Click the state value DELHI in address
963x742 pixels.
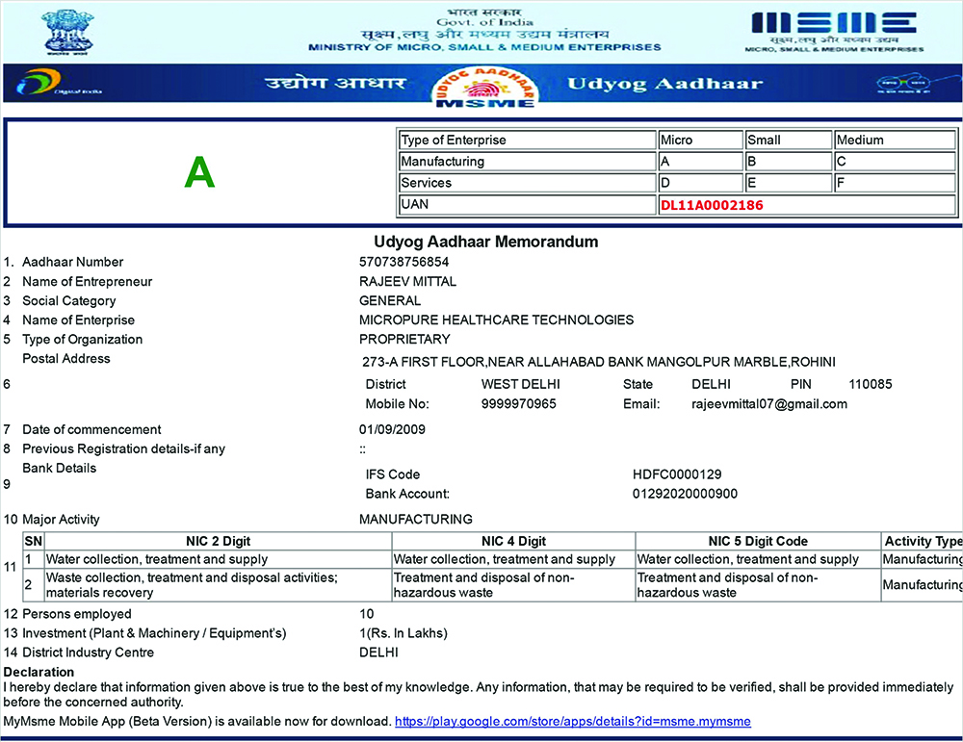point(712,384)
